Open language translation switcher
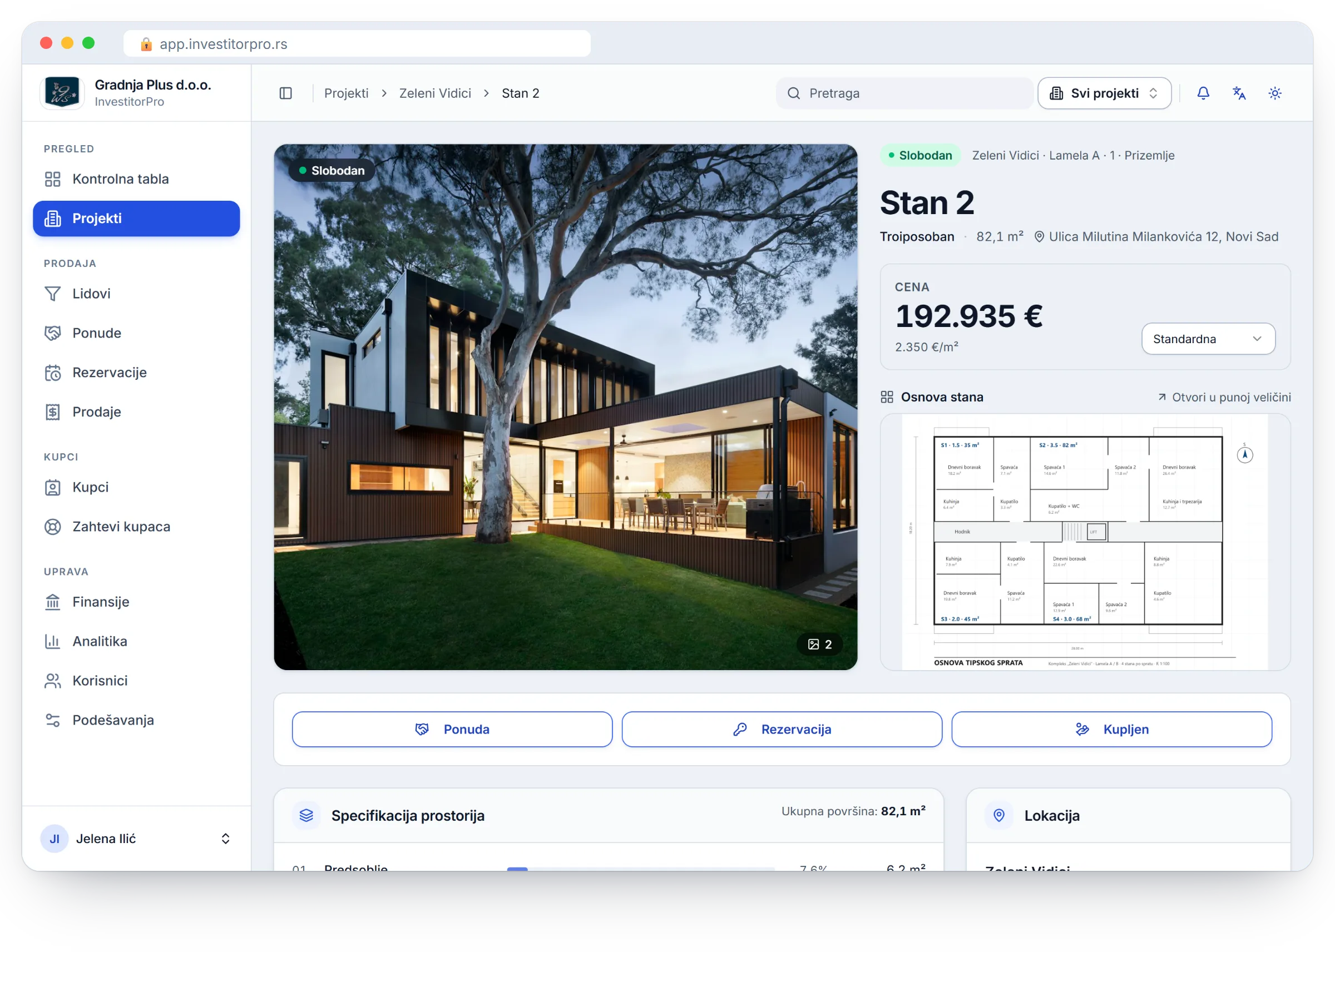The image size is (1335, 1001). 1238,93
